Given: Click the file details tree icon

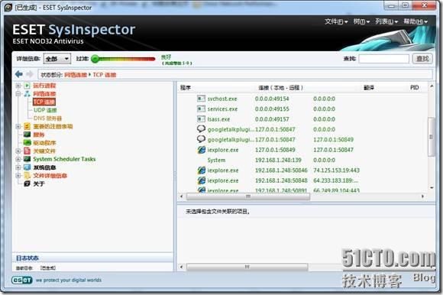Looking at the screenshot, I should 27,176.
